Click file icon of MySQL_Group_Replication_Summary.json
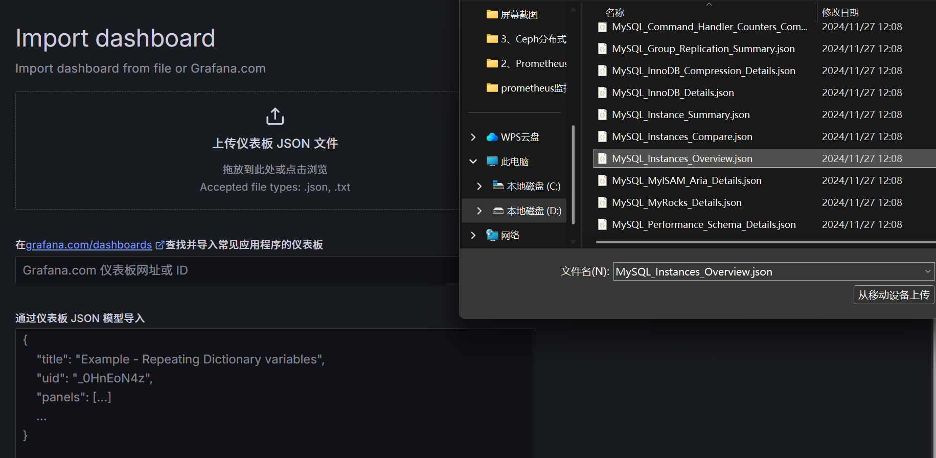 pos(603,49)
